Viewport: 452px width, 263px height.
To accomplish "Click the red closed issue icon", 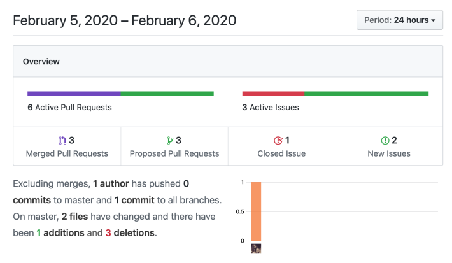I will pos(278,141).
